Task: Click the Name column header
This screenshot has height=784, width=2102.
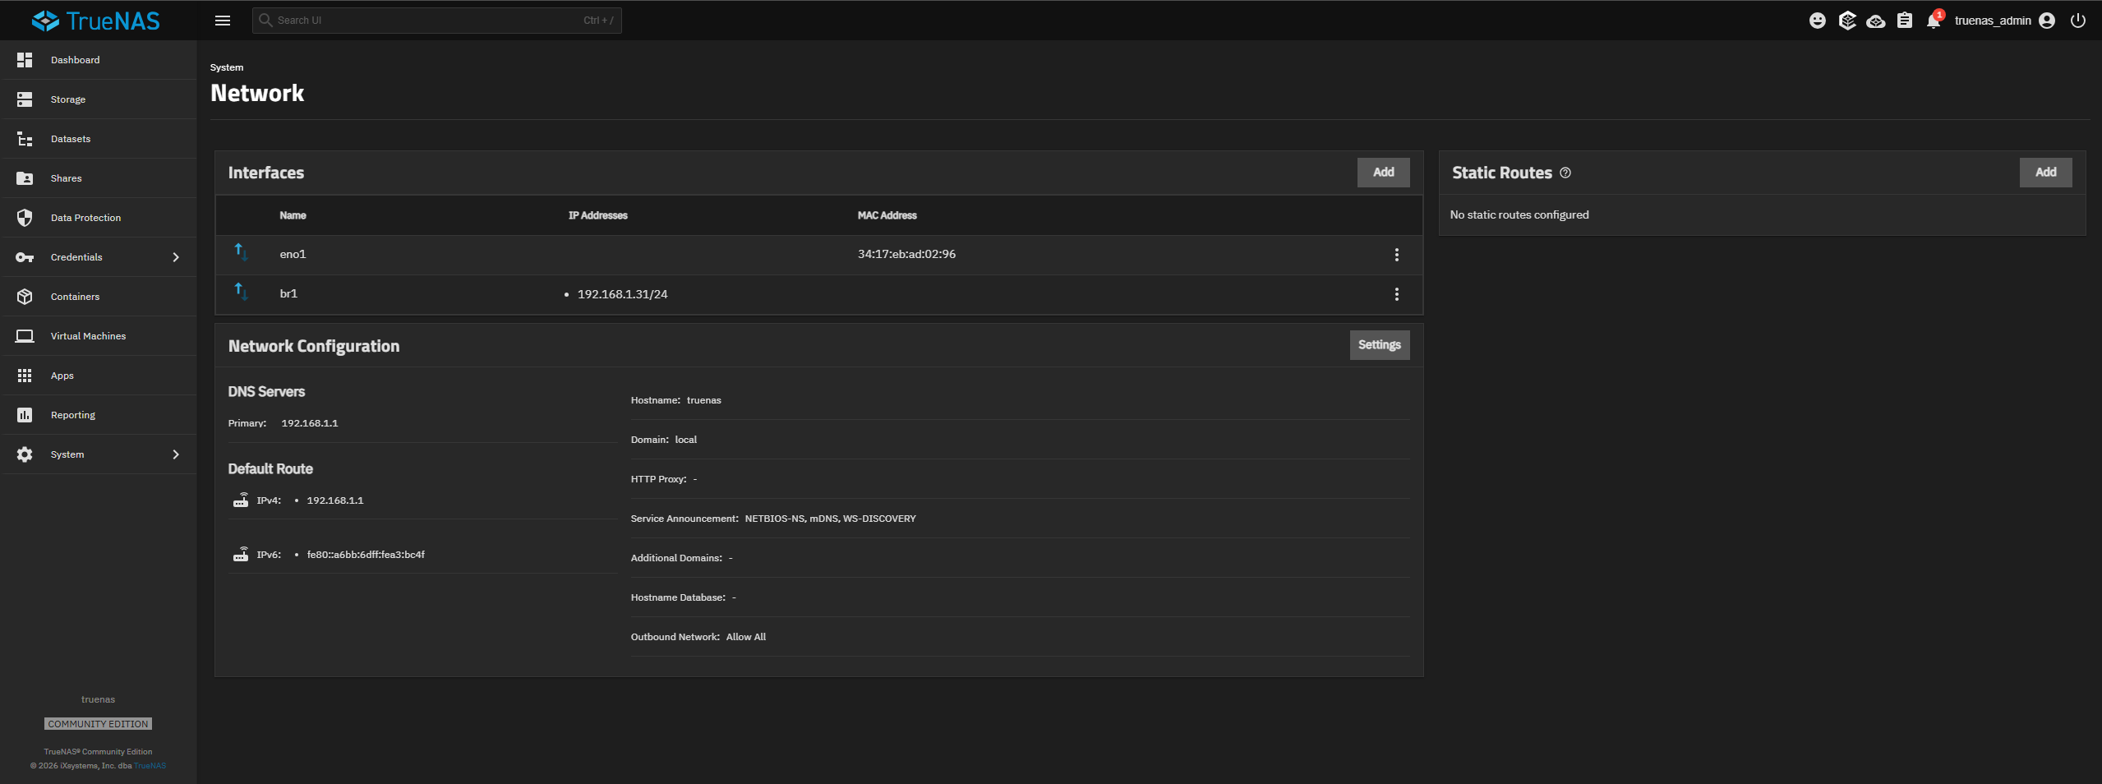Action: pyautogui.click(x=293, y=215)
